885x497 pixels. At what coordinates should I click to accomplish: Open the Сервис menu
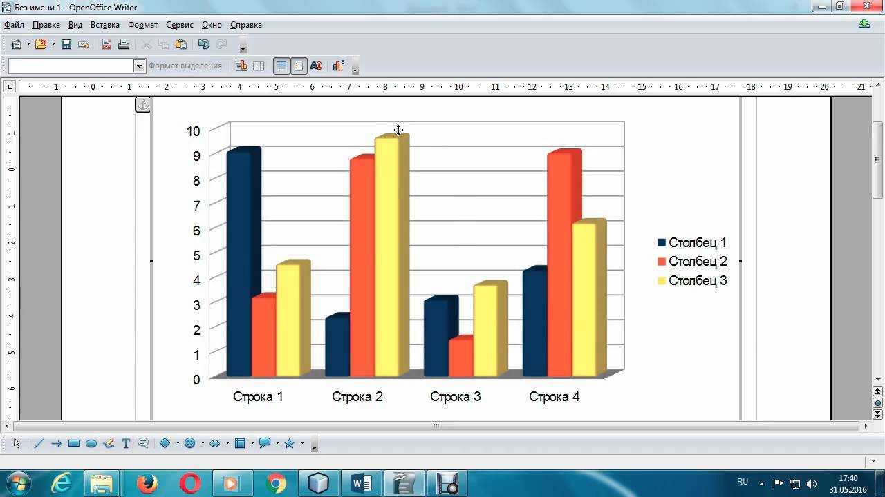tap(180, 25)
